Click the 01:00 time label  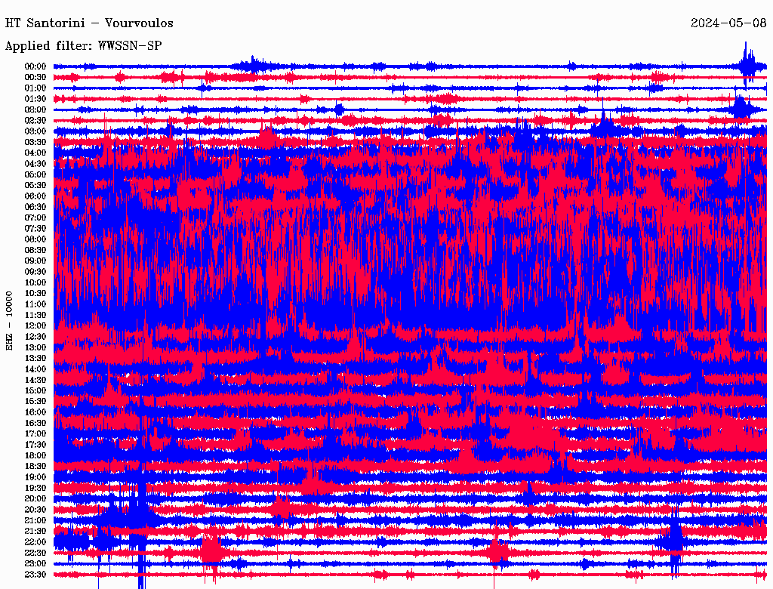coord(35,88)
